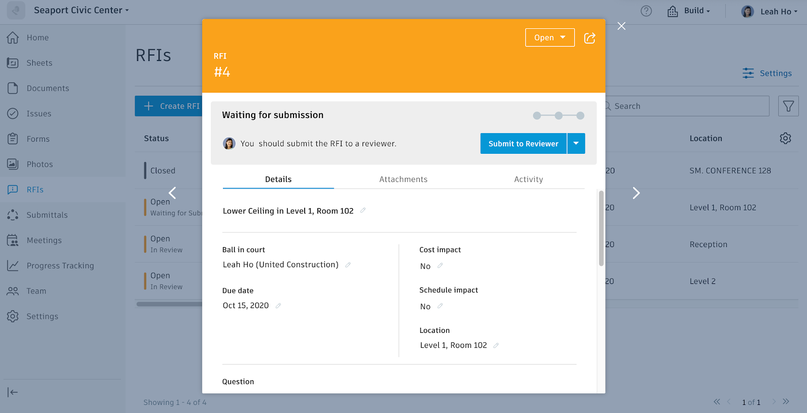
Task: Go to Documents in sidebar
Action: [47, 88]
